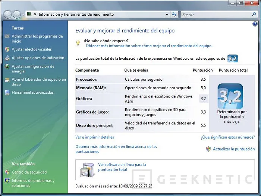The image size is (261, 196).
Task: Click the Forward navigation arrow button
Action: [17, 15]
